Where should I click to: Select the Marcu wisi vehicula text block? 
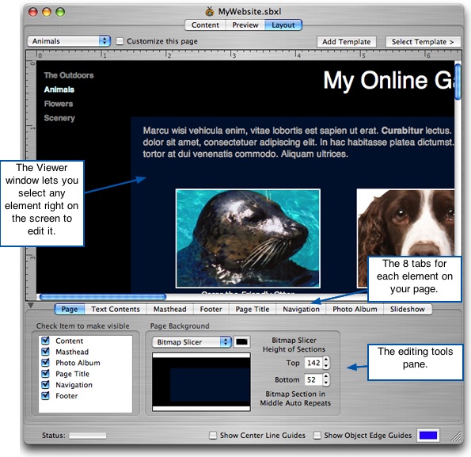[x=298, y=142]
